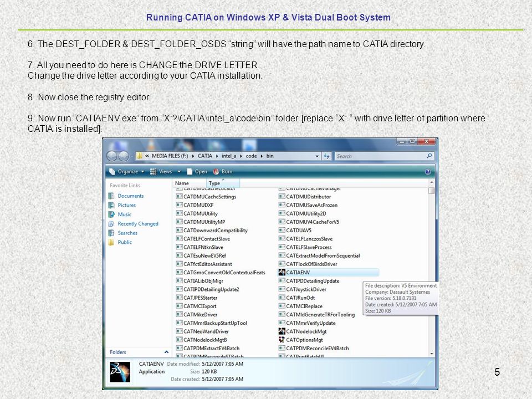The width and height of the screenshot is (532, 399).
Task: Expand the arrow after MEDIA FILES (F:)
Action: (x=193, y=156)
